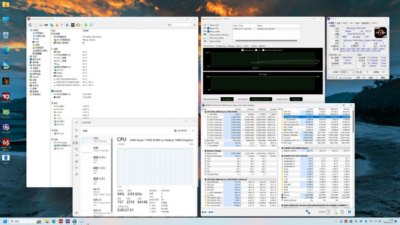Expand the DirectX tree node in AIDA64
400x225 pixels.
pos(28,77)
